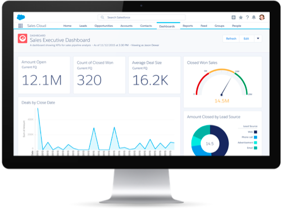Click the tallest peak in Deals chart

pos(38,109)
